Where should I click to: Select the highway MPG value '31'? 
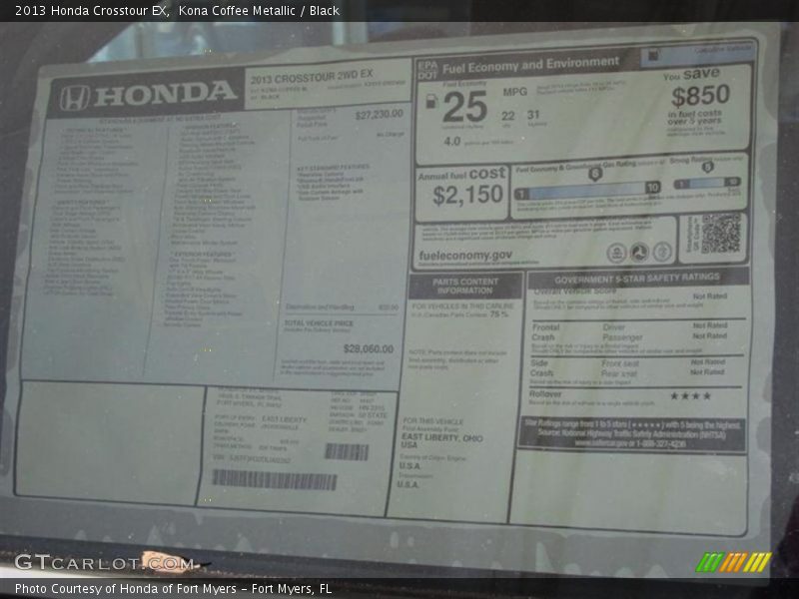click(x=533, y=115)
